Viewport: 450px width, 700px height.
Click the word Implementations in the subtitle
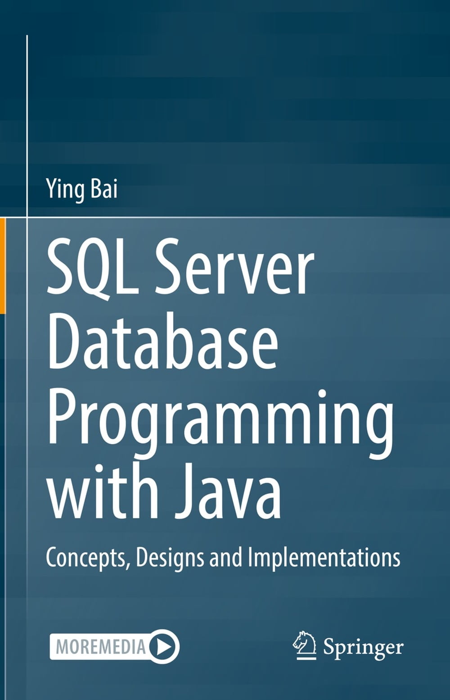(324, 558)
